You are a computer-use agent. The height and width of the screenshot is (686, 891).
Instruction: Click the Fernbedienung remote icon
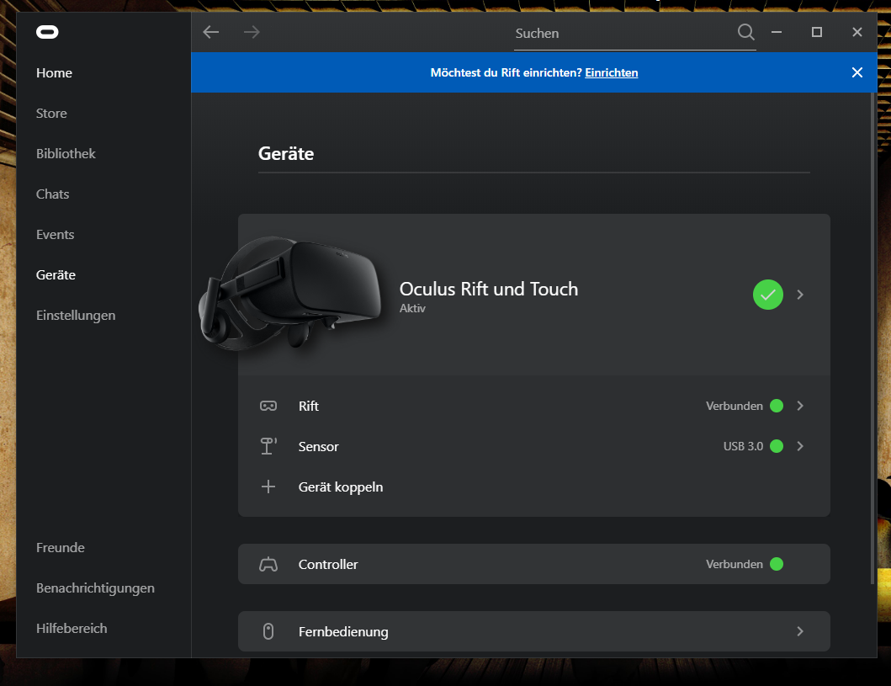[268, 631]
